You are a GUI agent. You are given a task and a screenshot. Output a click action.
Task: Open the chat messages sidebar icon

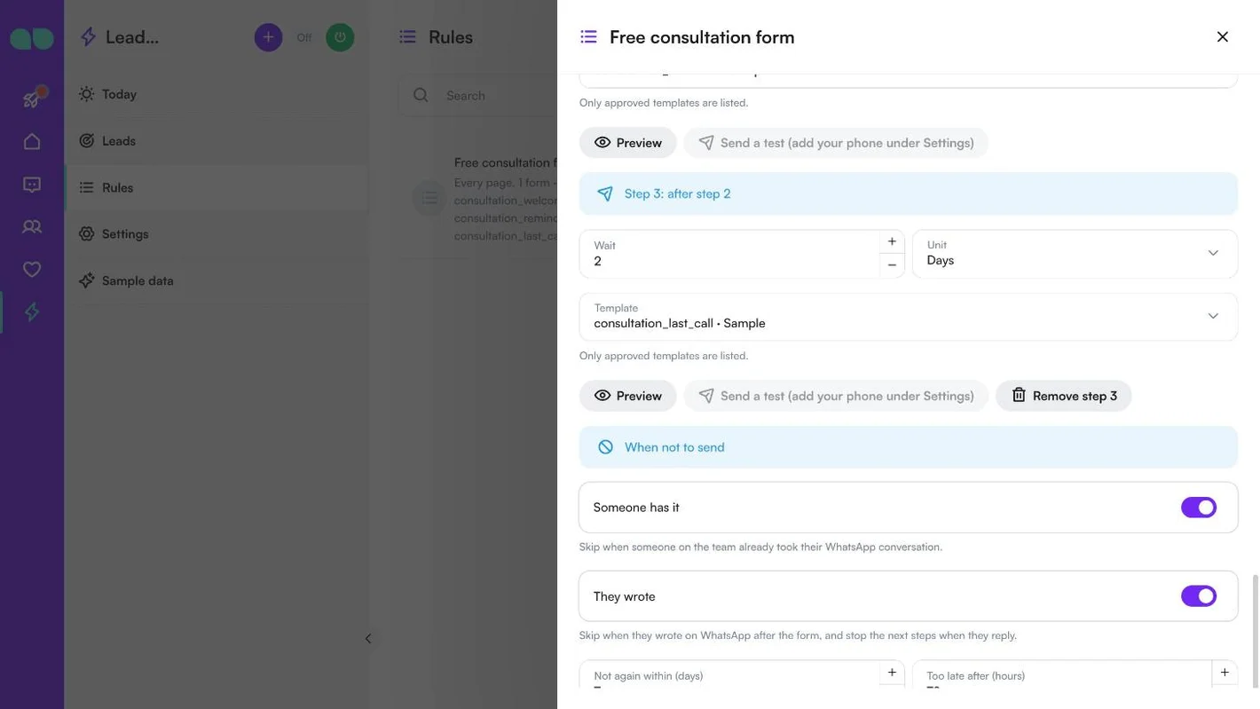point(32,185)
